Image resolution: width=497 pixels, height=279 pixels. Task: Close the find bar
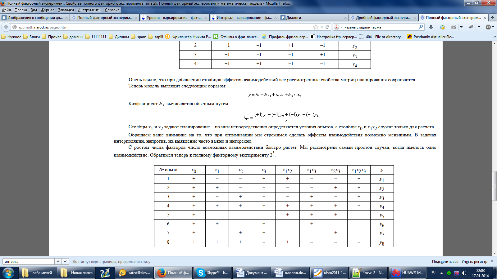492,261
